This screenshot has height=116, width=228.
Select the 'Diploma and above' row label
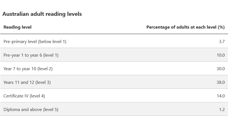[x=21, y=110]
